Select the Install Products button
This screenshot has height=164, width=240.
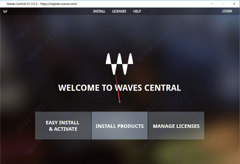tap(120, 126)
